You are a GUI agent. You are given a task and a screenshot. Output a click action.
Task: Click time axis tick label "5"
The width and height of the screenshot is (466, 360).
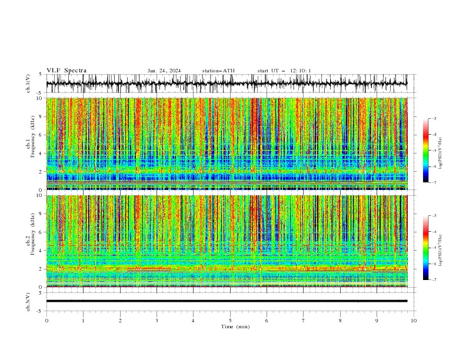(x=230, y=321)
